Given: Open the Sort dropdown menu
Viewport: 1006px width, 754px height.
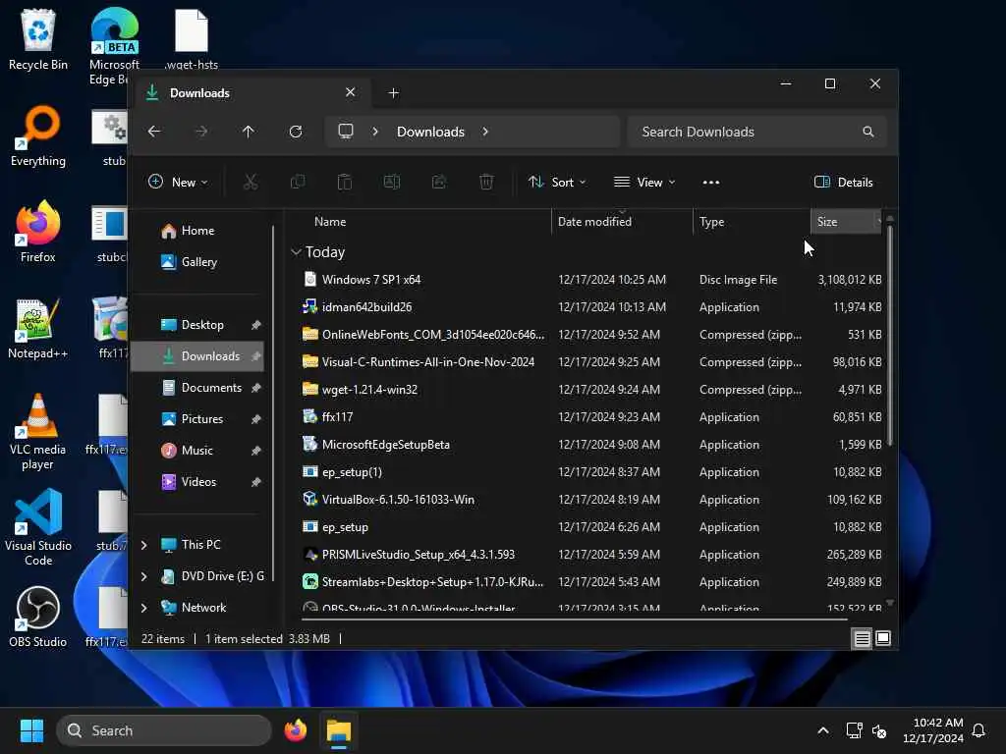Looking at the screenshot, I should [556, 182].
